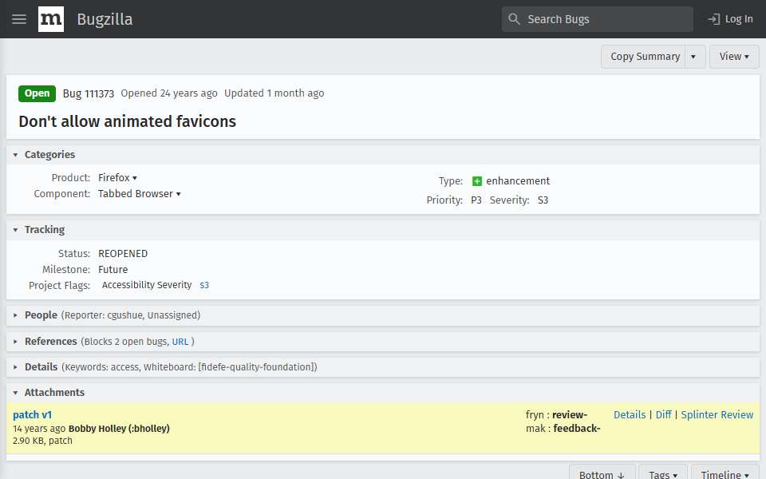766x479 pixels.
Task: Open the Timeline dropdown
Action: 725,473
